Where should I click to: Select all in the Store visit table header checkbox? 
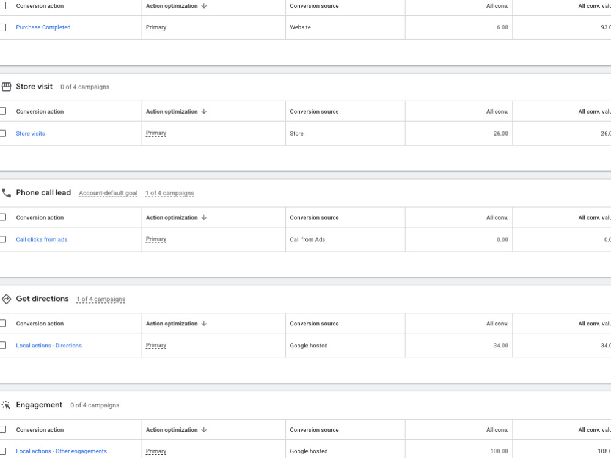click(x=2, y=111)
